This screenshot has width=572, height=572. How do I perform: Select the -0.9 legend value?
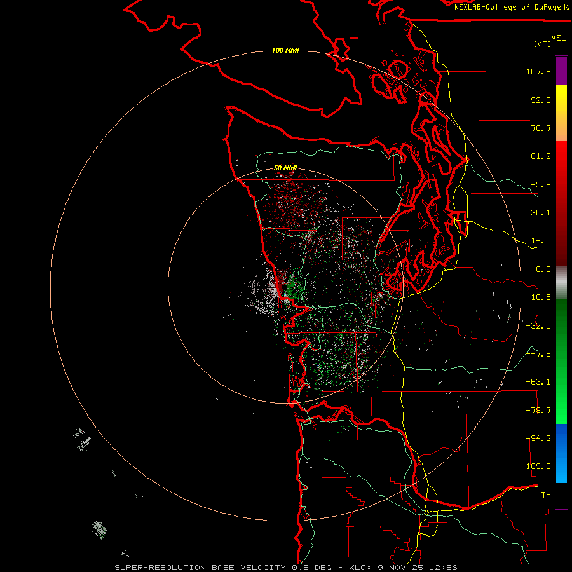click(541, 269)
